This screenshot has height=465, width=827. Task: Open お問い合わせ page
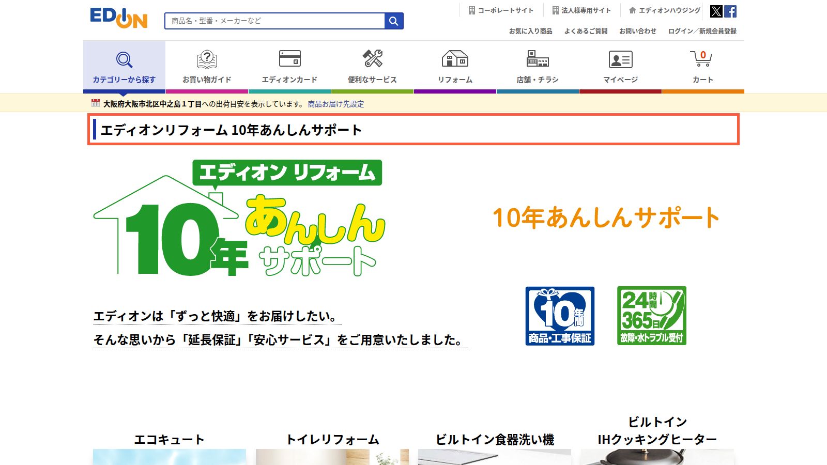point(638,31)
